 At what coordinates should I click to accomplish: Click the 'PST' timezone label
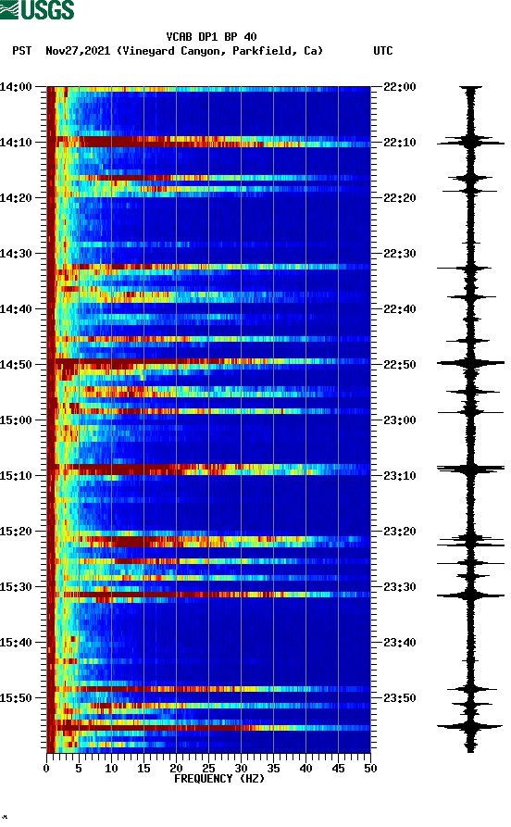point(22,51)
